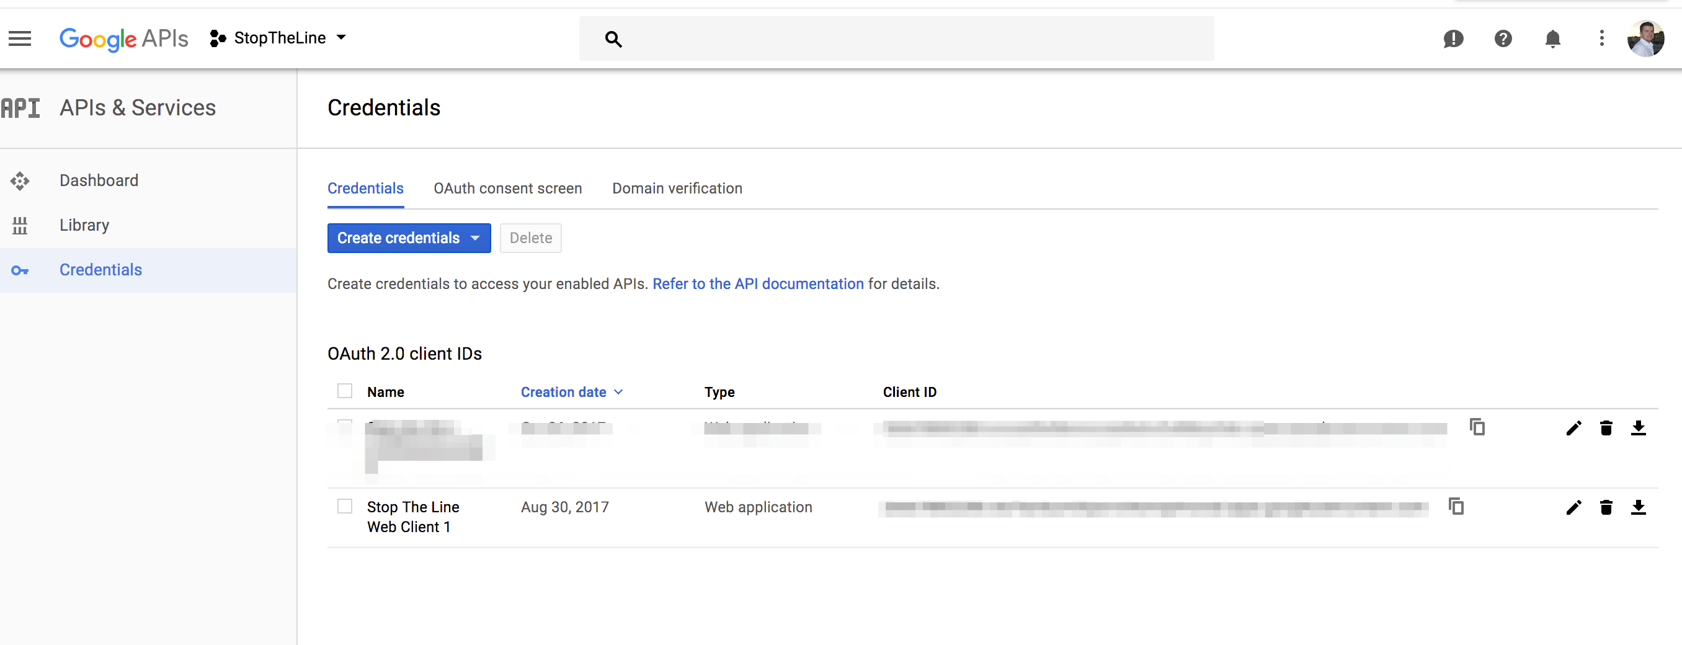The image size is (1682, 645).
Task: Click the greyed-out Delete button
Action: point(530,238)
